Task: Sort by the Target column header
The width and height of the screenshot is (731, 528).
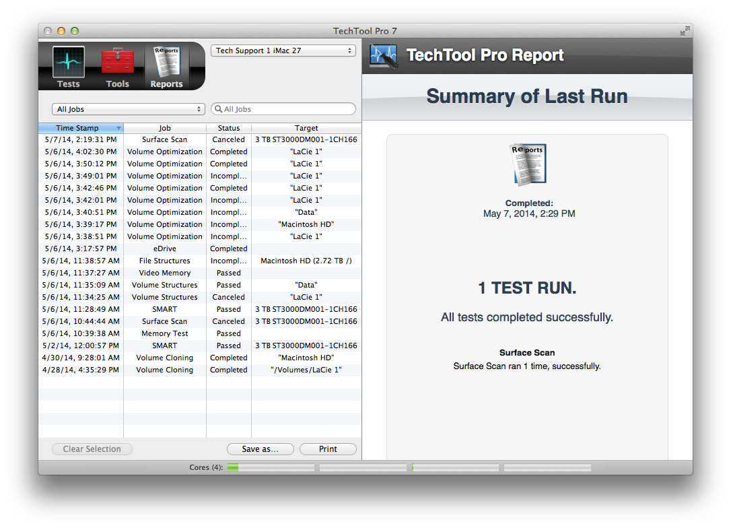Action: point(306,128)
